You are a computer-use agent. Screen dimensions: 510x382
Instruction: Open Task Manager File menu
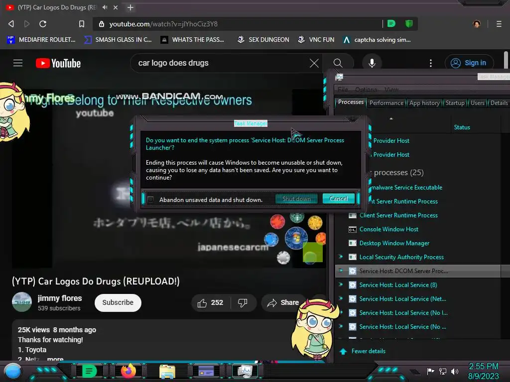coord(343,90)
